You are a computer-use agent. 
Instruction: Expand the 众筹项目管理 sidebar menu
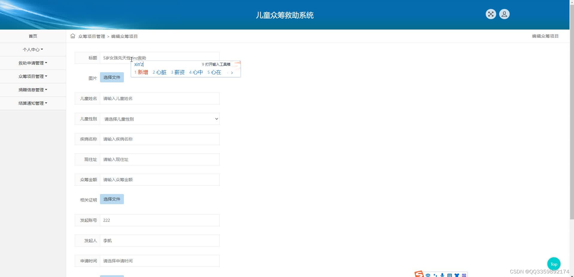pos(33,76)
